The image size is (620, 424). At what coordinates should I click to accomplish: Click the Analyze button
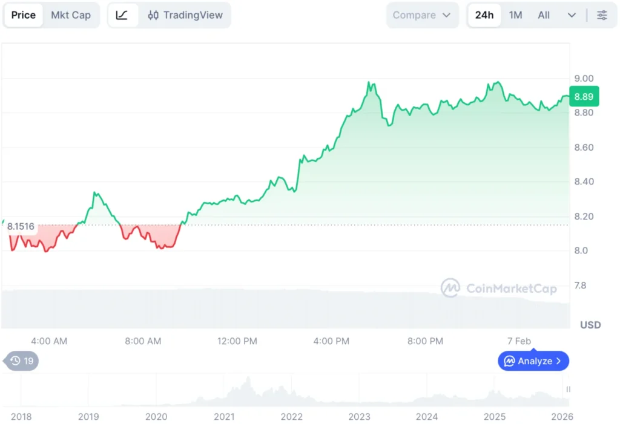533,361
